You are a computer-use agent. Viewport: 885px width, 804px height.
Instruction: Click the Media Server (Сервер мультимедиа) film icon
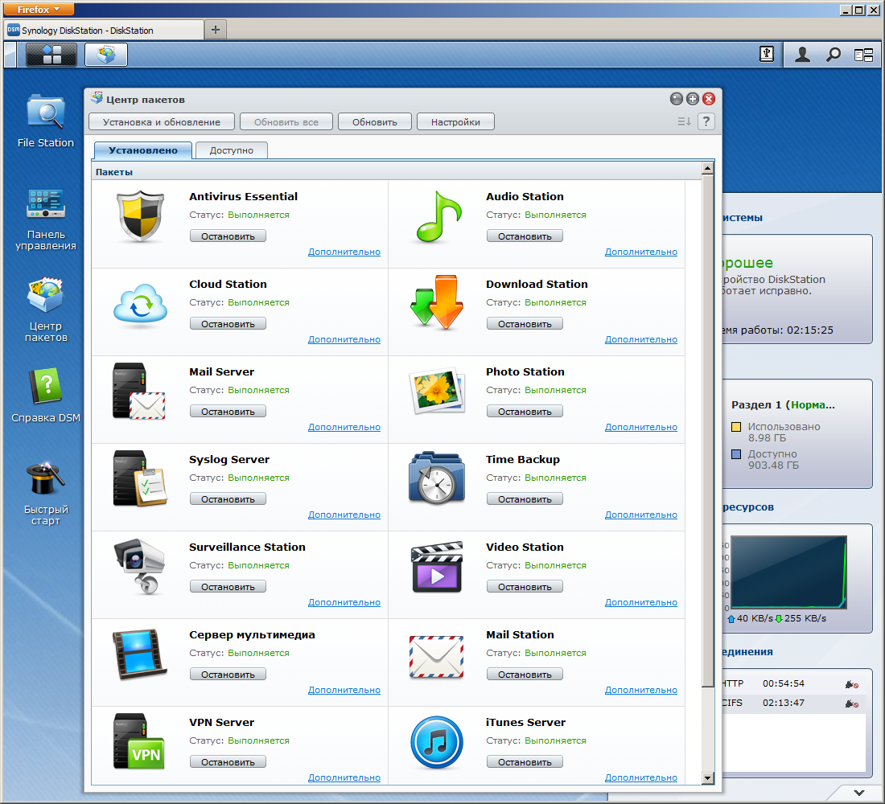coord(139,654)
